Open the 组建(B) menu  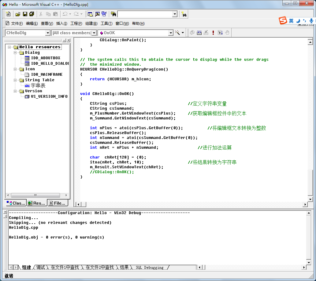pyautogui.click(x=91, y=24)
